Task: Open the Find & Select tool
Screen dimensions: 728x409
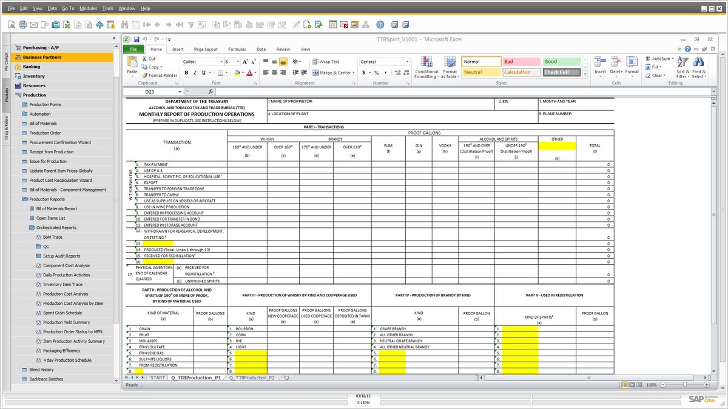Action: [699, 67]
